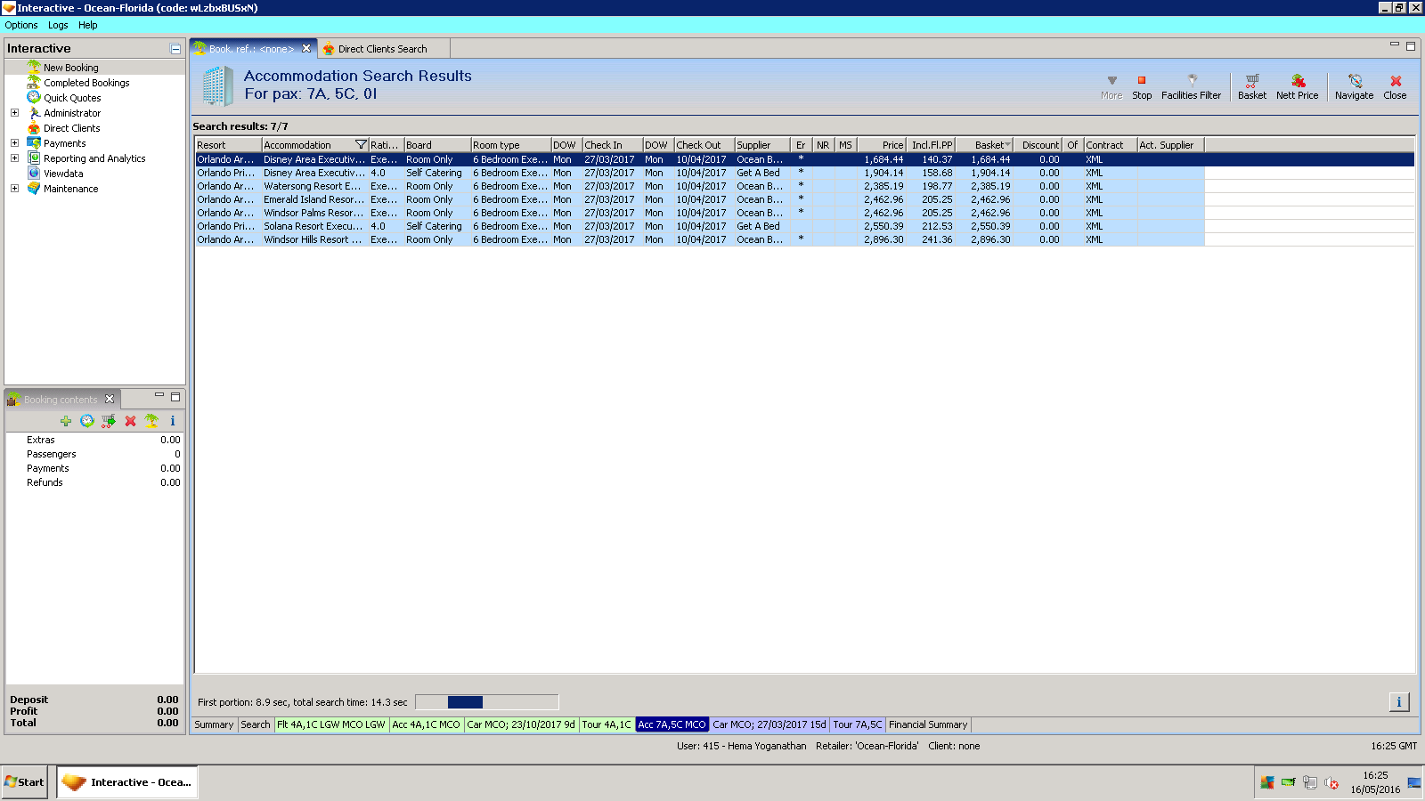Image resolution: width=1425 pixels, height=801 pixels.
Task: Click cart with green arrow in Booking contents
Action: pyautogui.click(x=109, y=421)
